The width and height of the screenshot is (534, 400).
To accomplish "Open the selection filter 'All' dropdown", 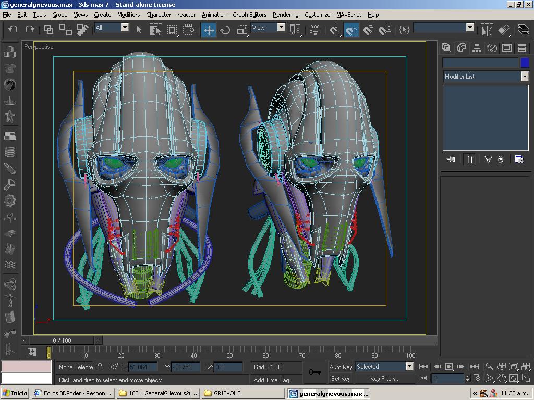I will coord(125,28).
